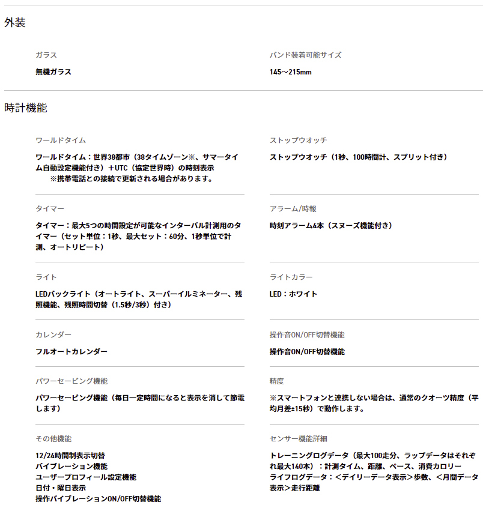Select the 精度 spec label

point(276,381)
